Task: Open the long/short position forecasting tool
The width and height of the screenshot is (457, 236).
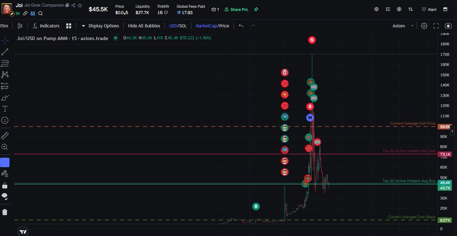Action: tap(5, 86)
